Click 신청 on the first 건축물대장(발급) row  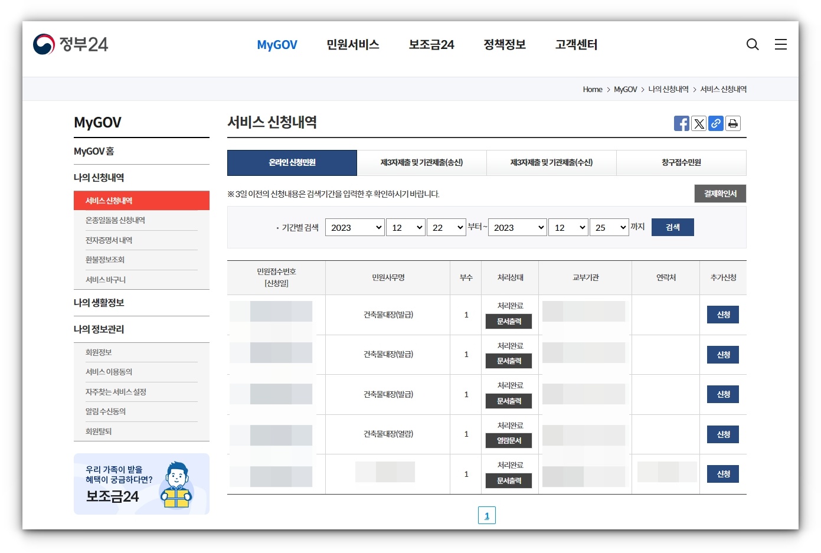[722, 315]
